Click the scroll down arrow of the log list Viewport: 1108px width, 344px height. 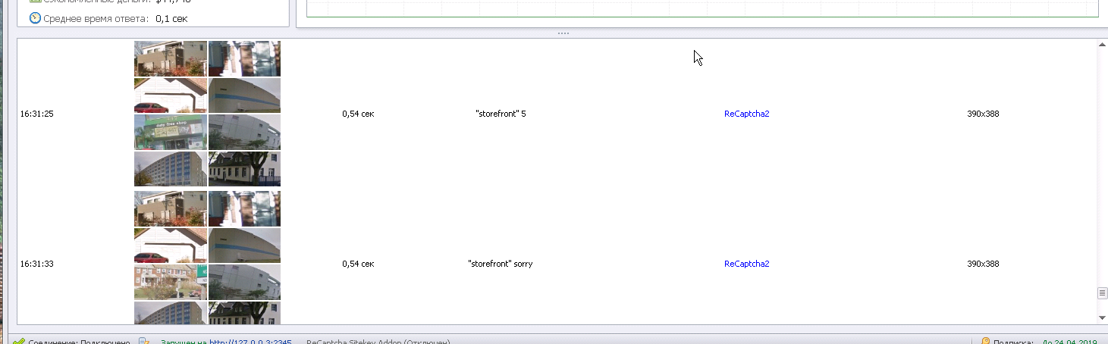point(1103,317)
